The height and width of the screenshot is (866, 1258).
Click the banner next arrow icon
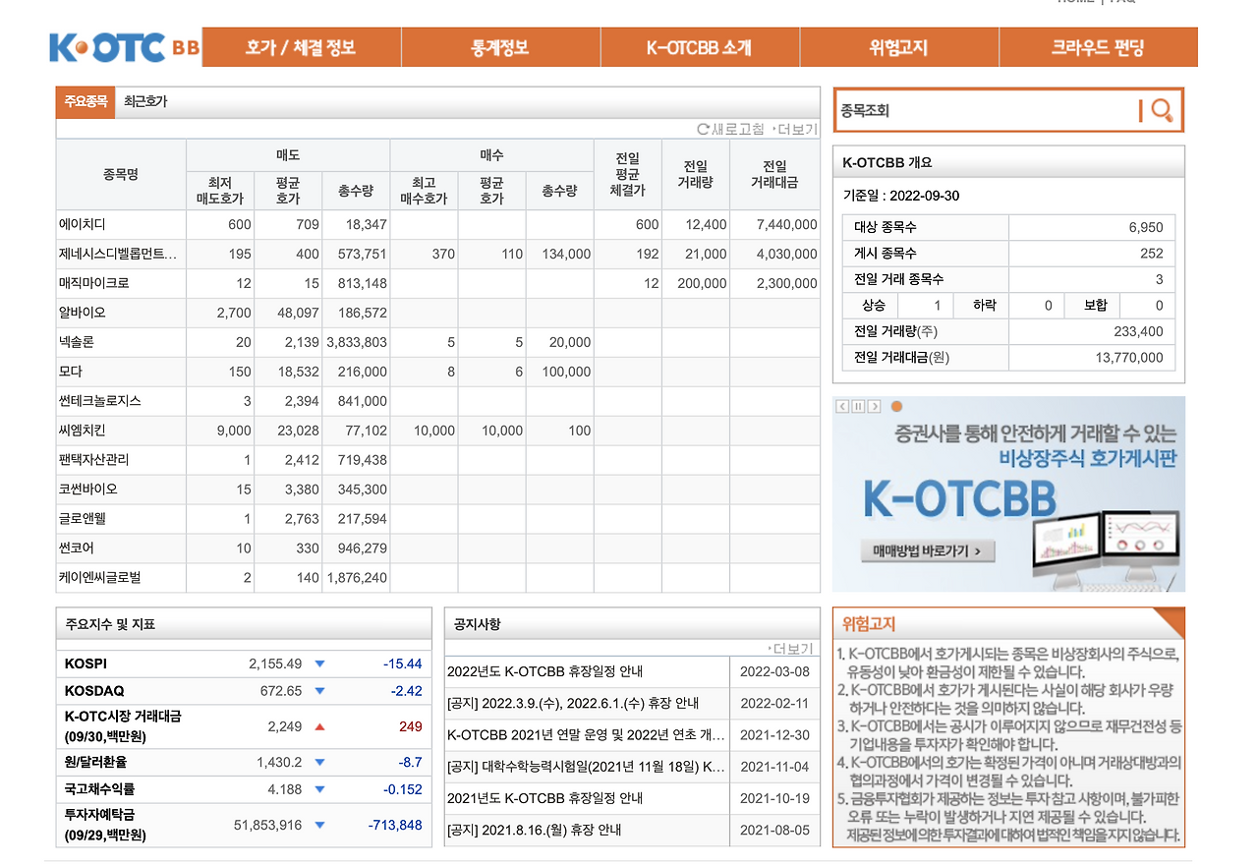[874, 405]
